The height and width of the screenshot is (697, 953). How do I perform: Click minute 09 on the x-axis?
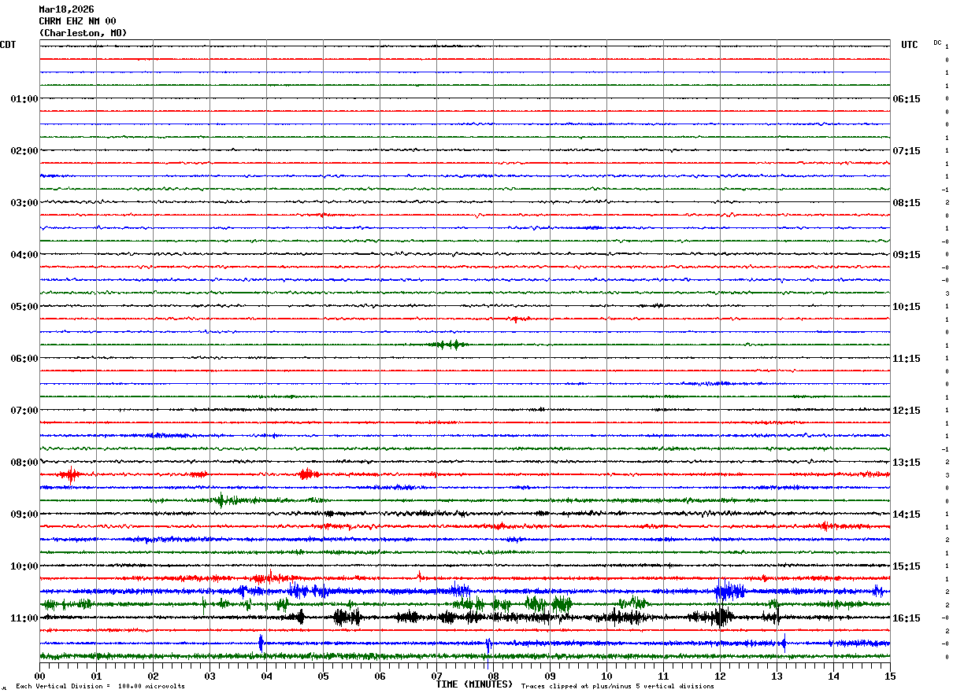click(550, 676)
